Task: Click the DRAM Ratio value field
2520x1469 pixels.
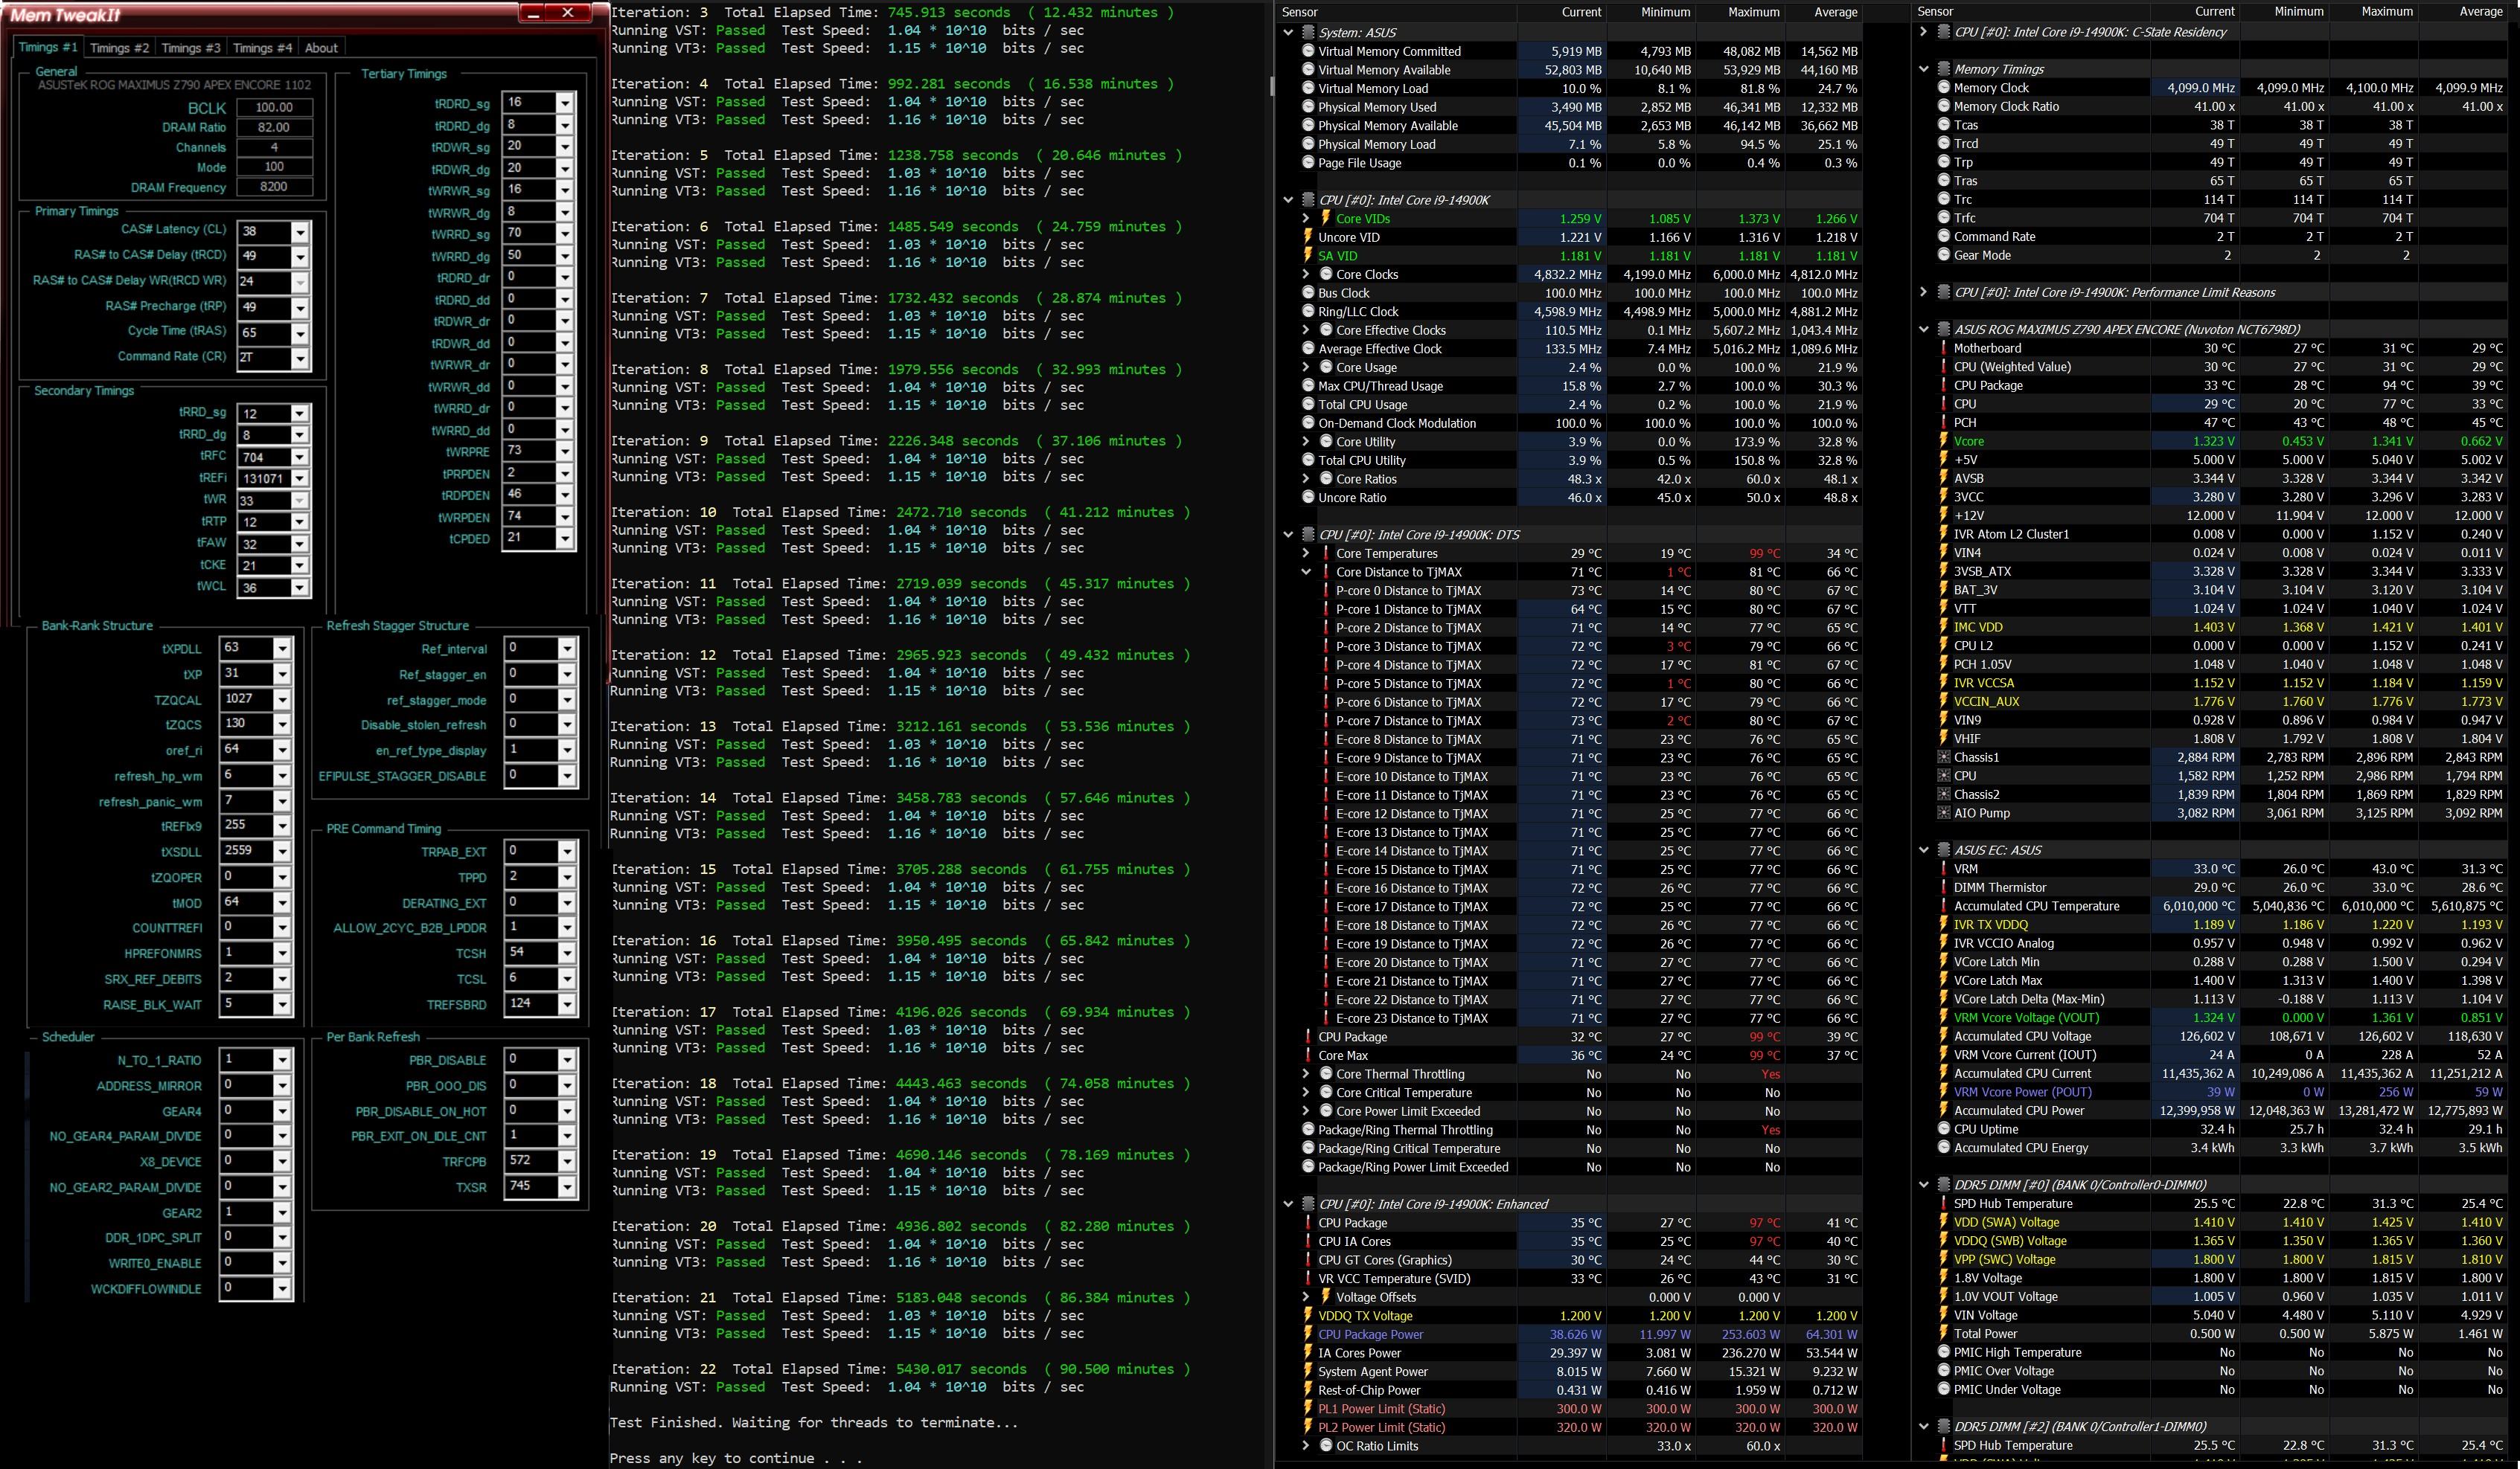Action: [274, 128]
